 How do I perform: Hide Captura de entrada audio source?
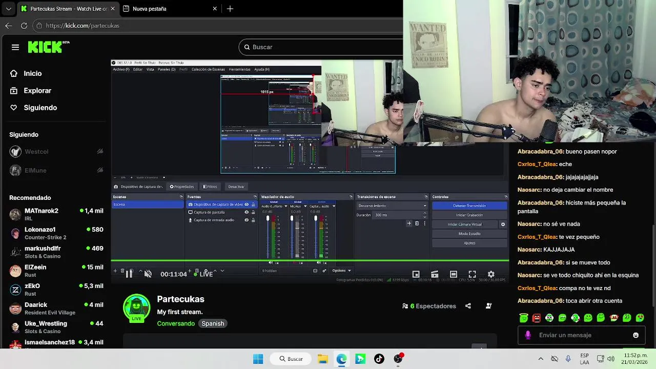click(247, 220)
